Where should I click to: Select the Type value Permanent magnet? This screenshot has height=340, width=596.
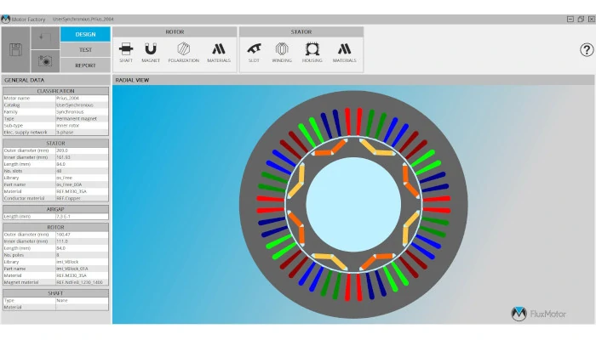tap(82, 118)
